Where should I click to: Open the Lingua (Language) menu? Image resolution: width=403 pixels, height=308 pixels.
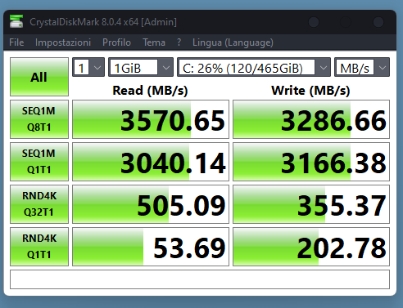pos(233,42)
